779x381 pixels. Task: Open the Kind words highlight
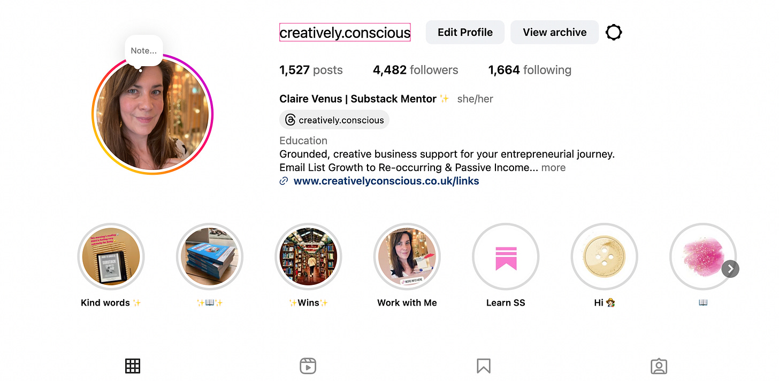coord(111,256)
